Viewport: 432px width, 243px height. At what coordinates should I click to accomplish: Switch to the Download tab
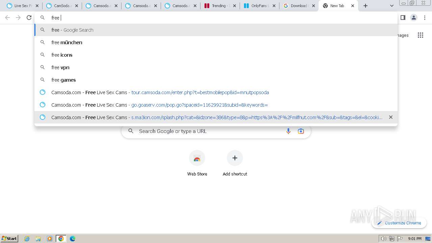coord(299,6)
